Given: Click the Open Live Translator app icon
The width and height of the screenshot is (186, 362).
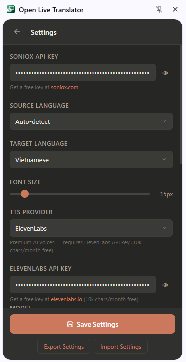Looking at the screenshot, I should click(11, 9).
